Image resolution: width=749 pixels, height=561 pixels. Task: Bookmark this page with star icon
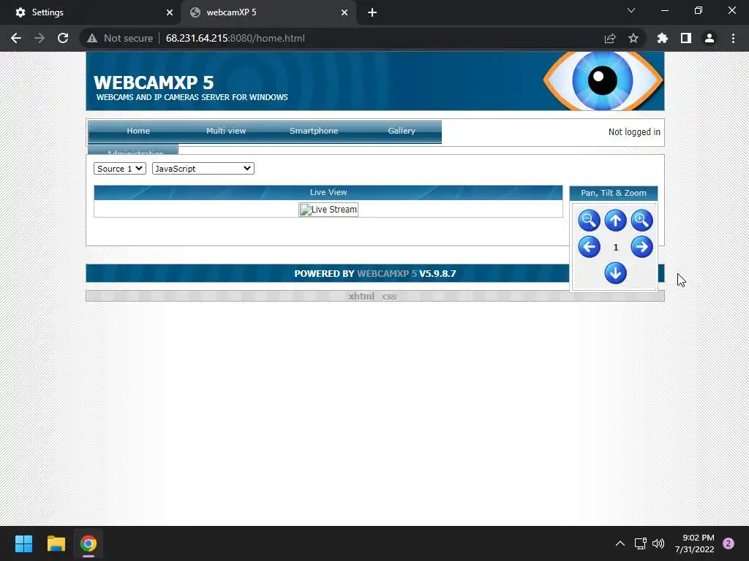(633, 38)
